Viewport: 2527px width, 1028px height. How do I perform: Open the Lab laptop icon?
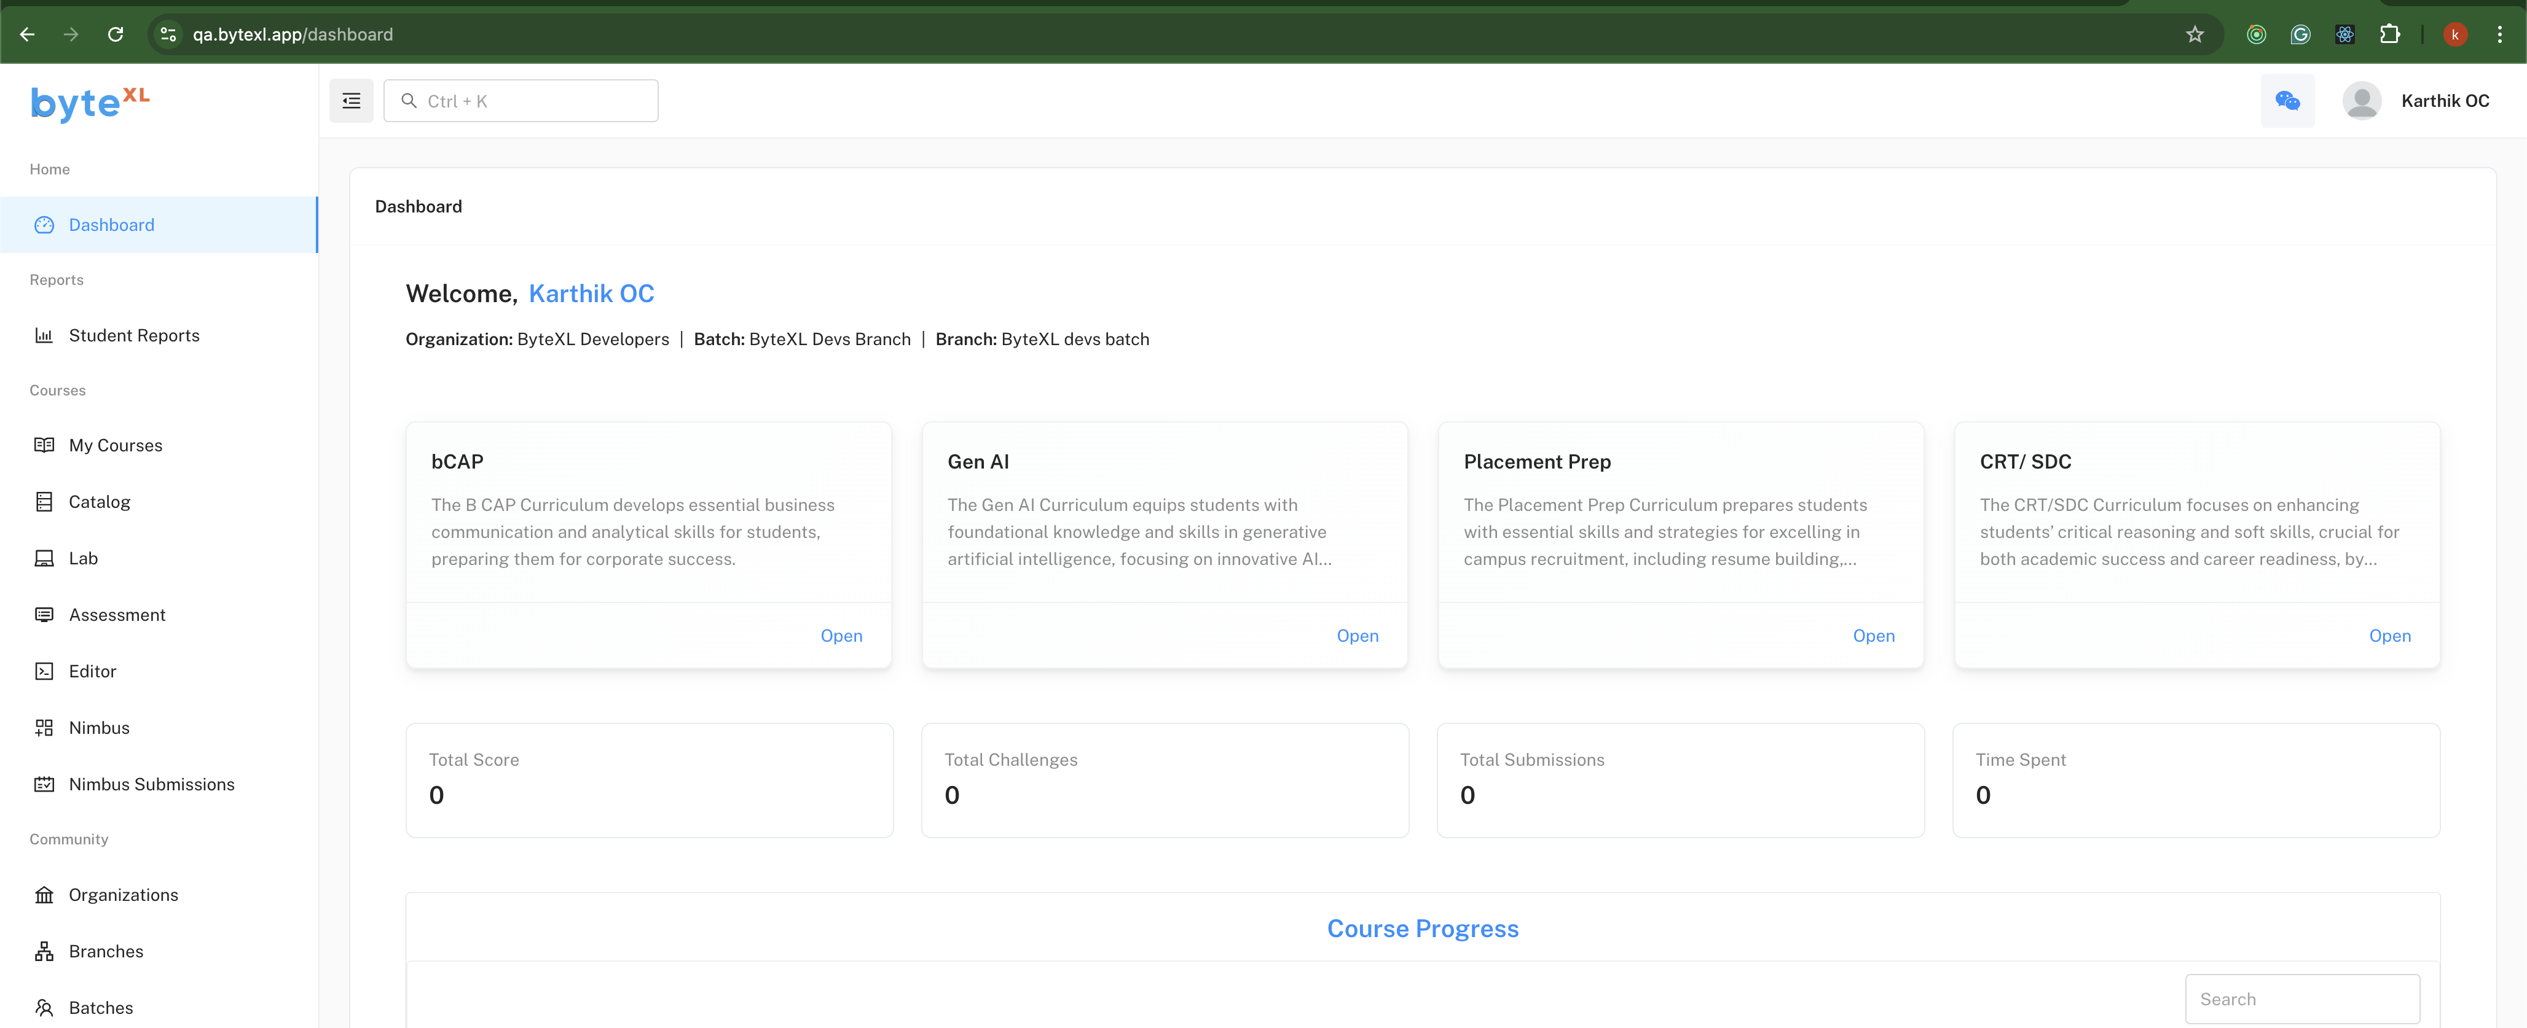(x=44, y=559)
